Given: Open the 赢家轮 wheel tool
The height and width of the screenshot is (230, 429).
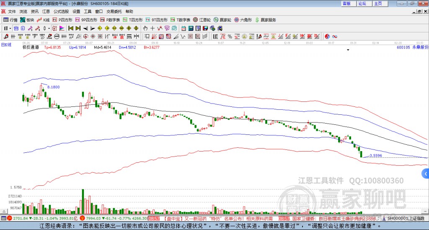Looking at the screenshot, I should pyautogui.click(x=222, y=20).
